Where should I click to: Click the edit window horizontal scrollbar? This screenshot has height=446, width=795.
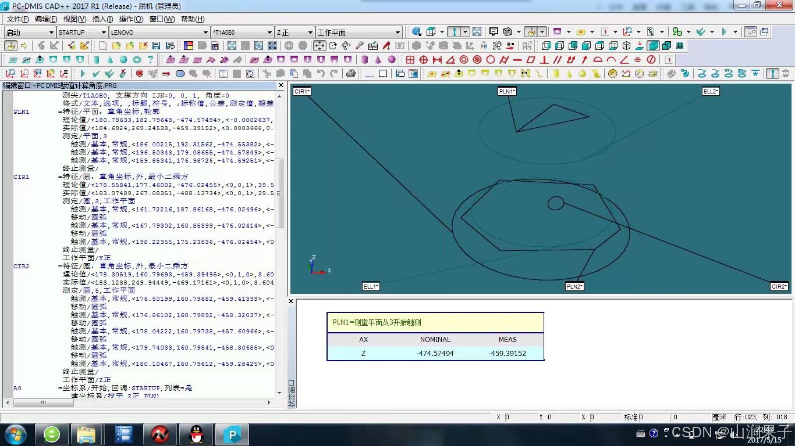click(140, 402)
